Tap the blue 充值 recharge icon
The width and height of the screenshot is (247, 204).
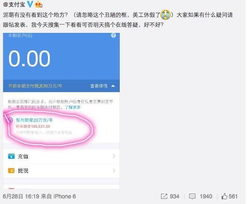point(11,157)
